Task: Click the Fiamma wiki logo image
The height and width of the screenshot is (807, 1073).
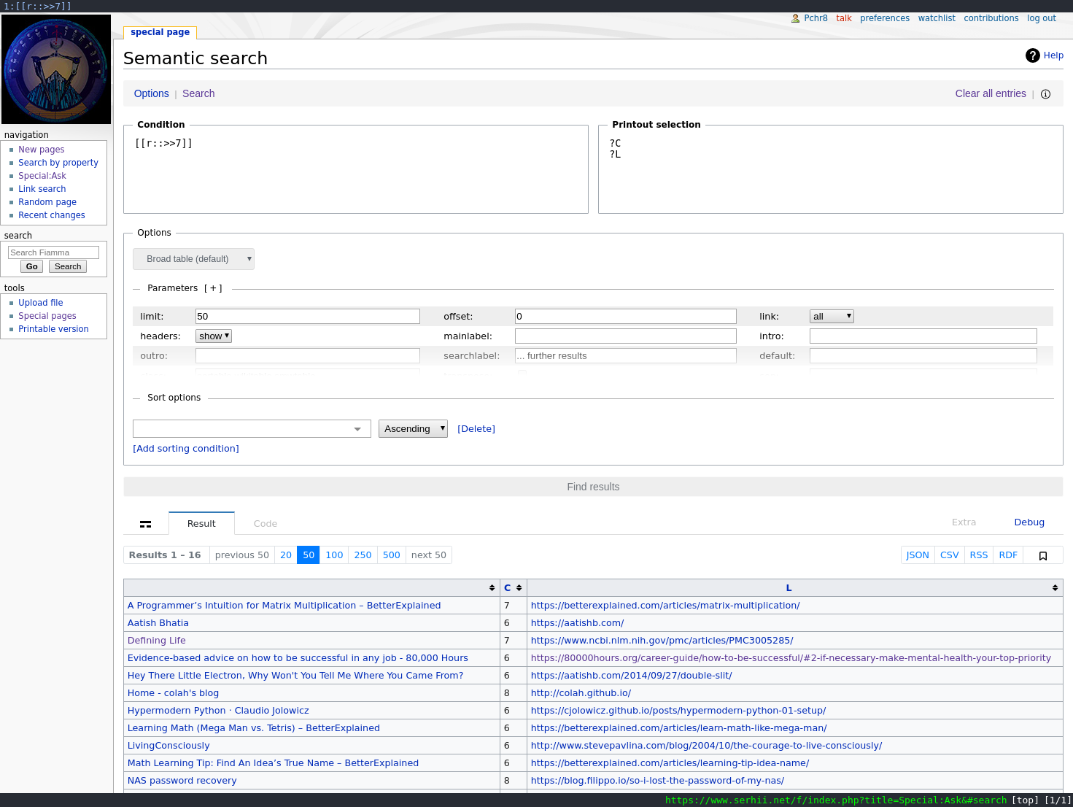Action: tap(56, 69)
